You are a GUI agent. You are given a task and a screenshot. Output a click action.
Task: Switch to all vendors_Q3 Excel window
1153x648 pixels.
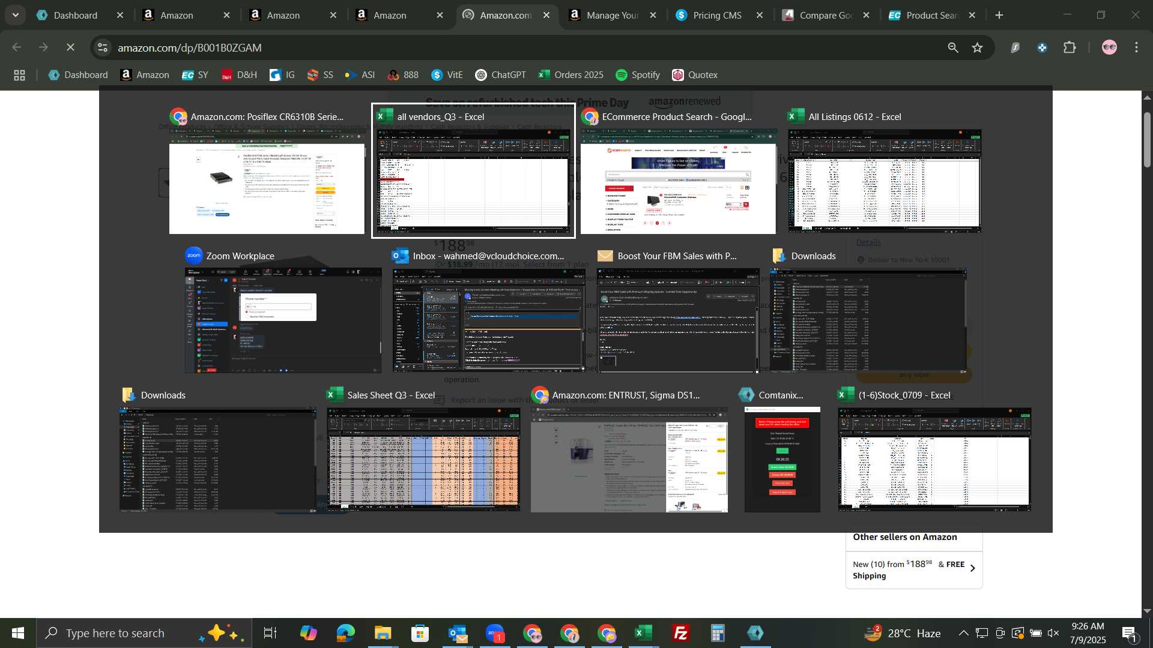click(473, 171)
